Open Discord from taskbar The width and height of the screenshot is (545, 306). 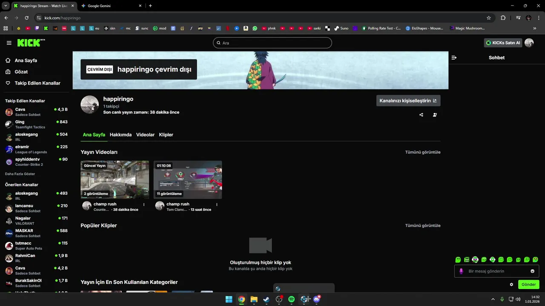point(317,299)
